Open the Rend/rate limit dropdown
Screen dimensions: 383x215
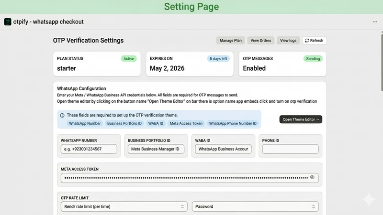(124, 206)
